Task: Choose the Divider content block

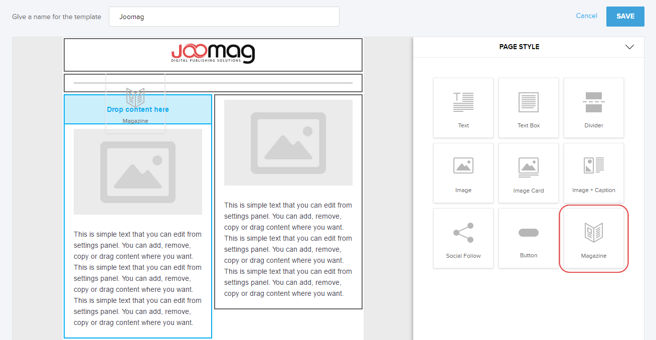Action: point(593,107)
